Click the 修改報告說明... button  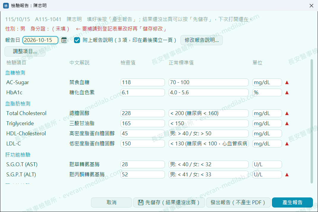pyautogui.click(x=201, y=40)
